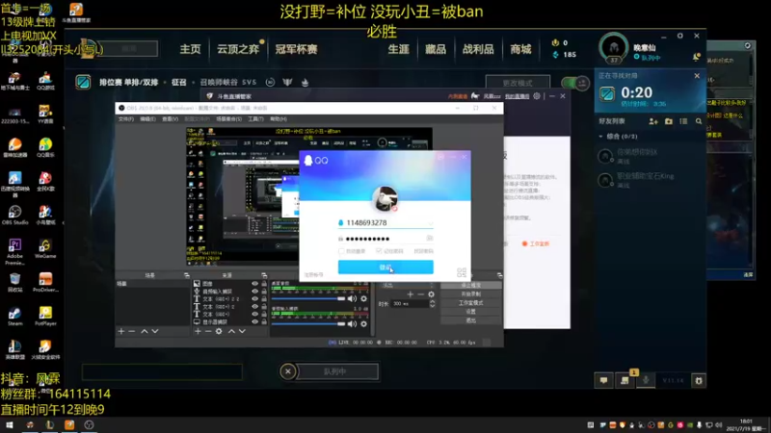Open the 文件(F) menu in OBS

[126, 119]
